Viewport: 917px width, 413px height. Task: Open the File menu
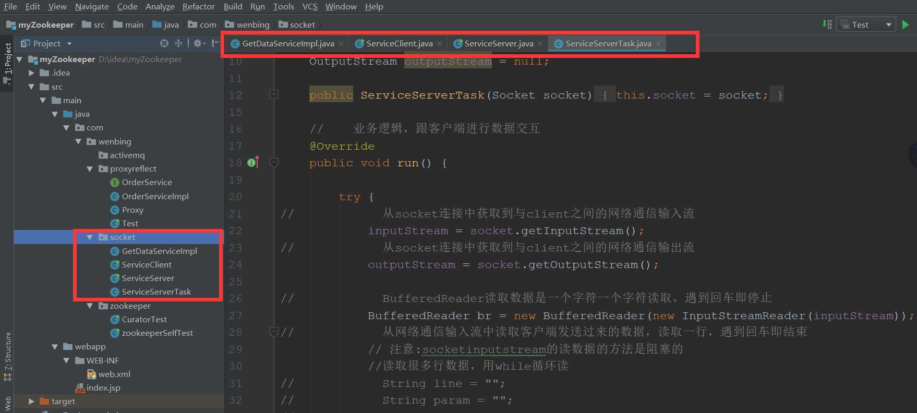10,6
